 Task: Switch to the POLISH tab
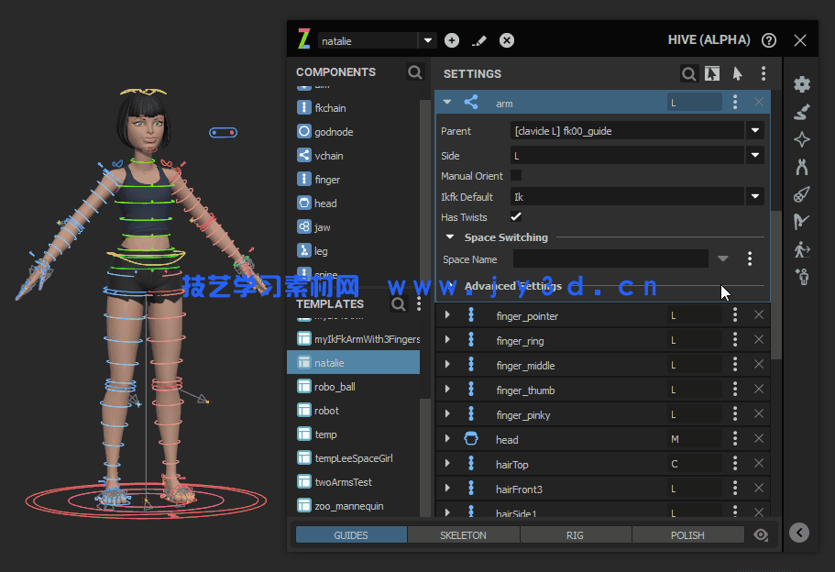[687, 534]
